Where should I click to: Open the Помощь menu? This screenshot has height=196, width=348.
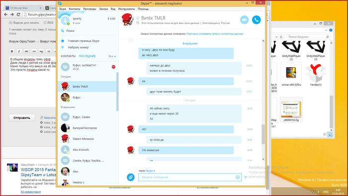tap(143, 9)
